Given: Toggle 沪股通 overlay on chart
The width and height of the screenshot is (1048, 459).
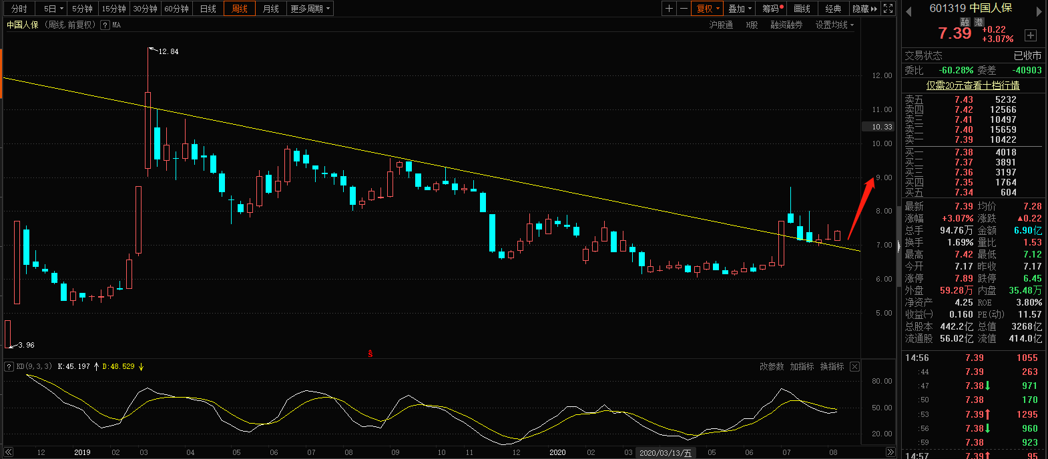Looking at the screenshot, I should pos(720,25).
